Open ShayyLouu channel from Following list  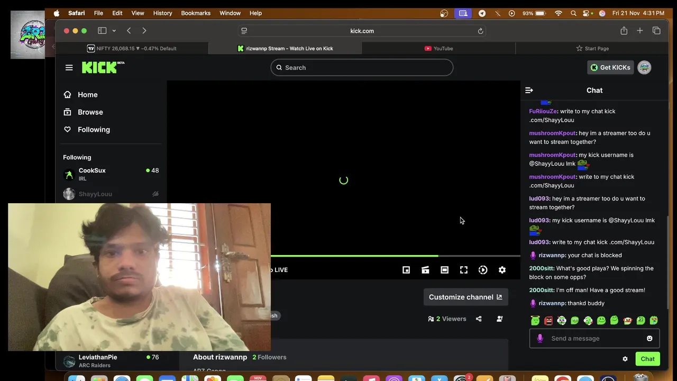pyautogui.click(x=111, y=194)
